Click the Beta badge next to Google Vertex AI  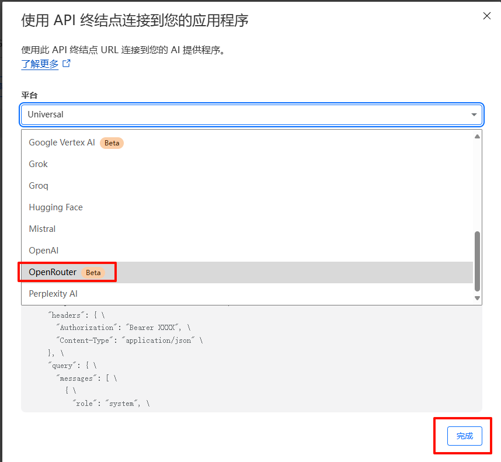112,143
